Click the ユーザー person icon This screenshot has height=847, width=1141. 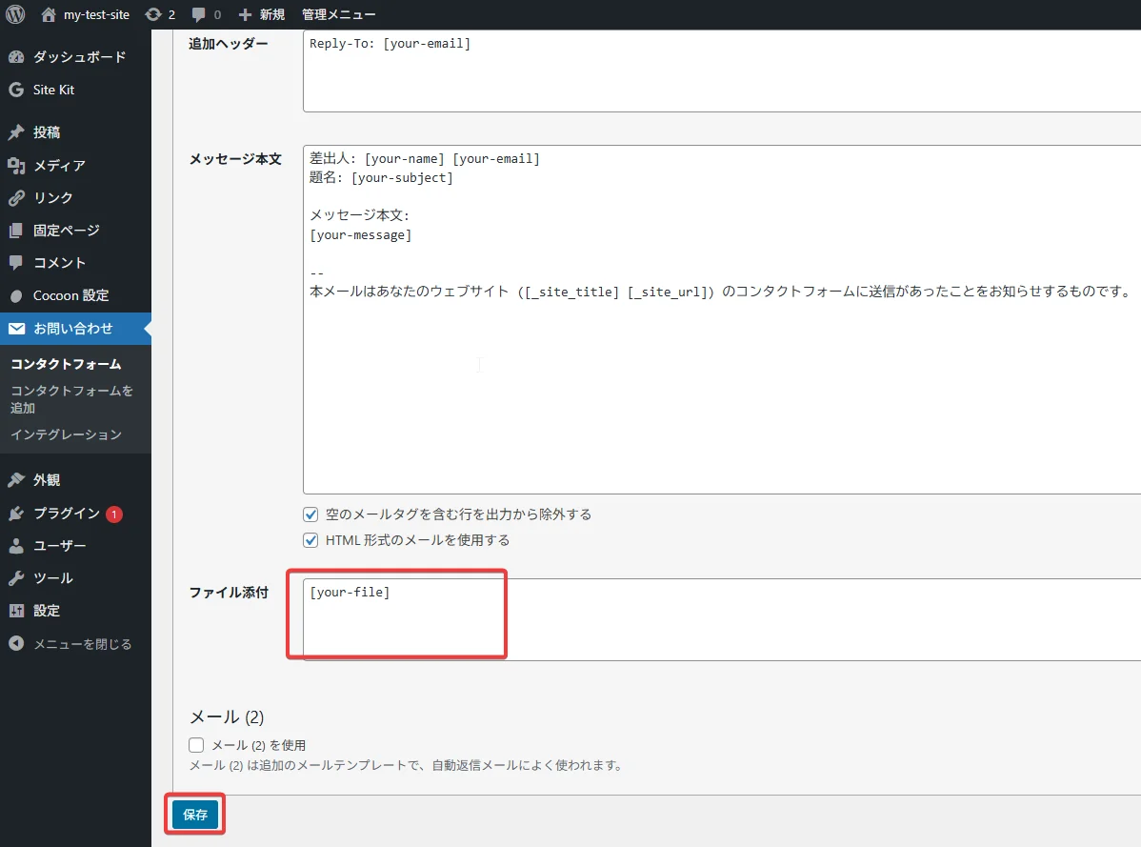pyautogui.click(x=16, y=546)
